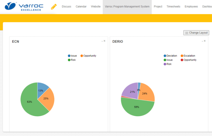Collapse the ECN panel with minus icon
Screen dimensions: 212x136
click(x=102, y=41)
